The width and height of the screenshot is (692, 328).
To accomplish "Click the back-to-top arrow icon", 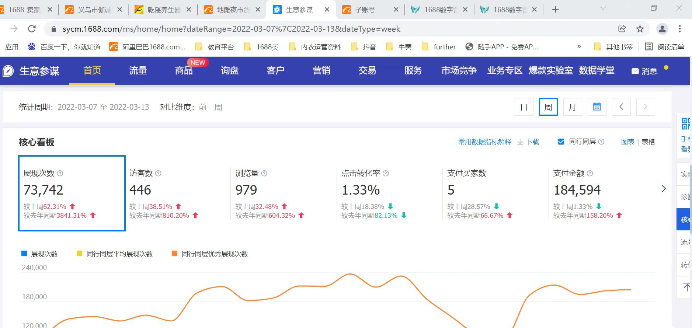I will tap(686, 287).
